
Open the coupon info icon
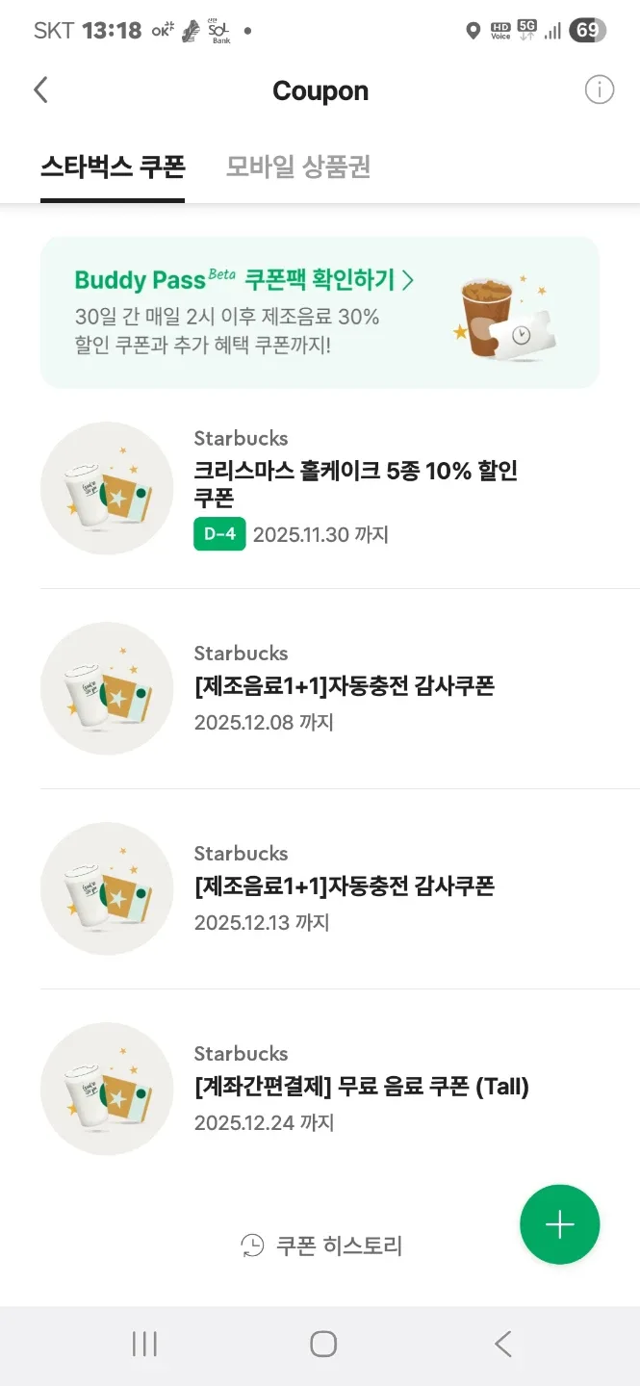coord(599,90)
